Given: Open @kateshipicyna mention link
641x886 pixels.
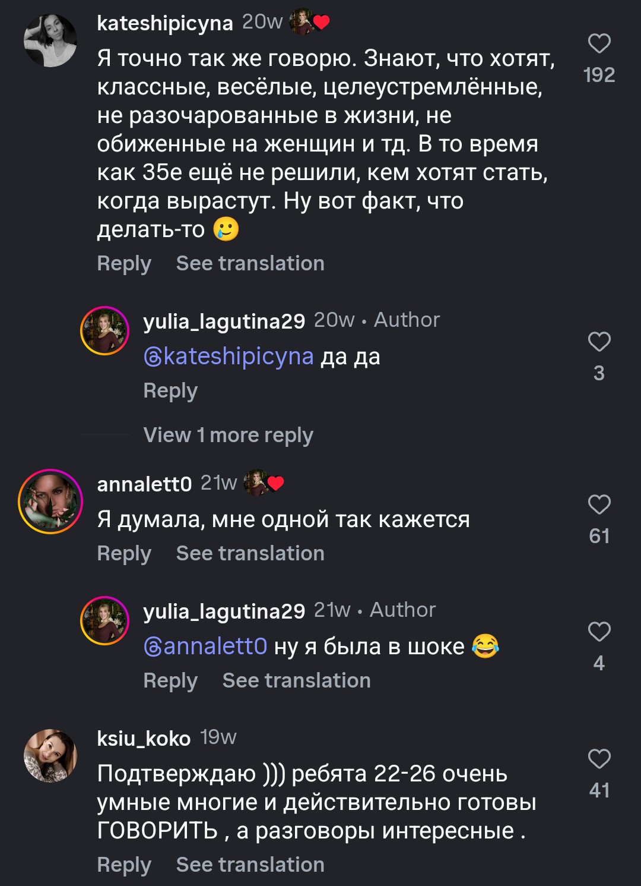Looking at the screenshot, I should coord(229,357).
